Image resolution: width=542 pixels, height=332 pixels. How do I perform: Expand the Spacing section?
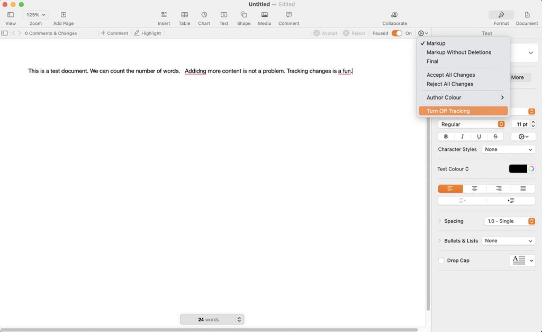point(440,221)
